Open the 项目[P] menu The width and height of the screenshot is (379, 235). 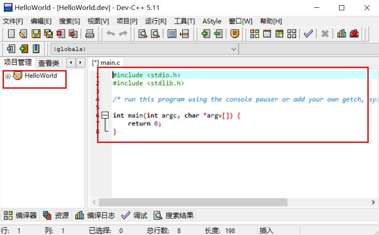pos(127,21)
